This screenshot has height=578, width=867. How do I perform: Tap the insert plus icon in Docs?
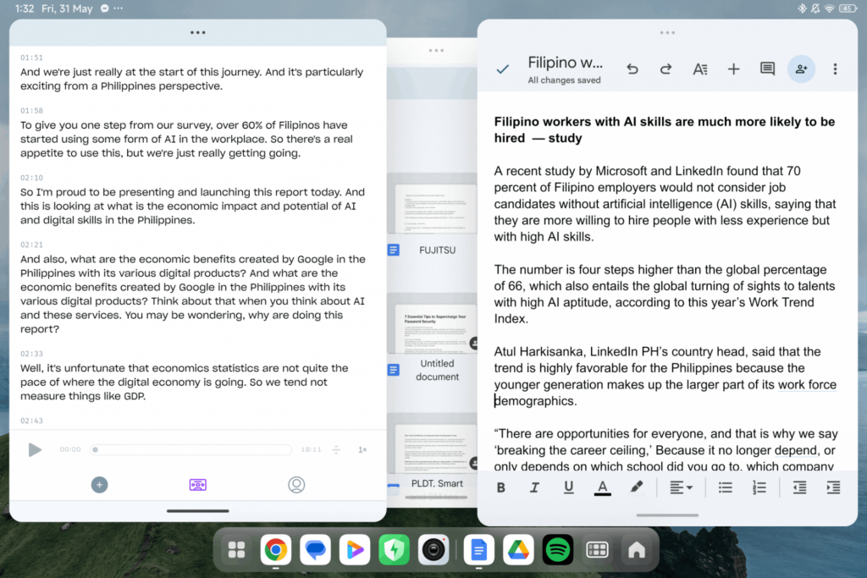[733, 69]
